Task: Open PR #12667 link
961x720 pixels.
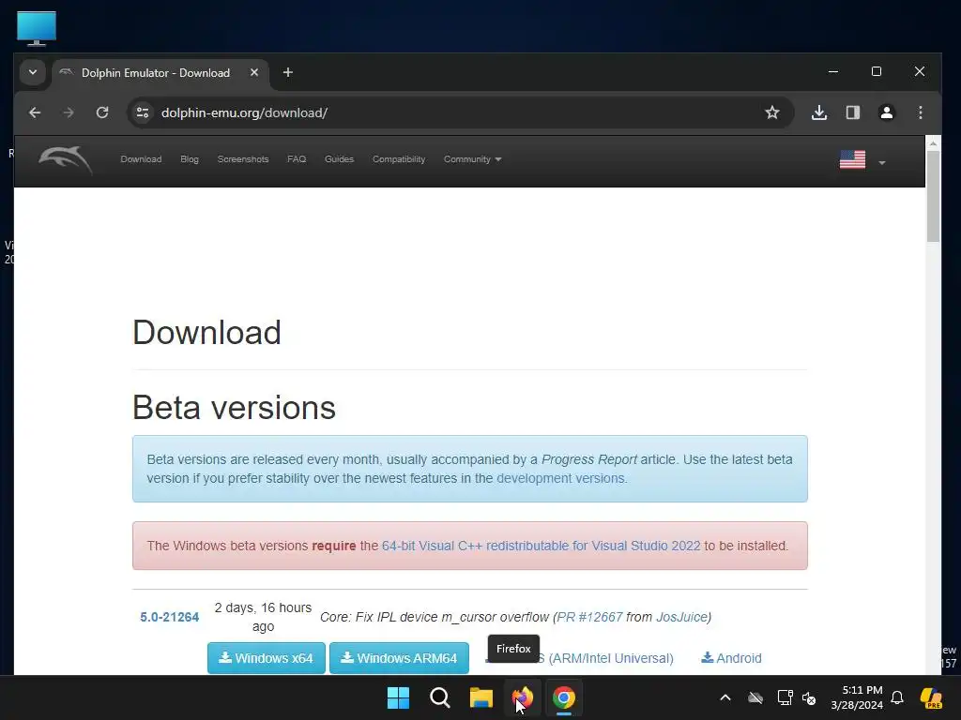Action: (589, 617)
